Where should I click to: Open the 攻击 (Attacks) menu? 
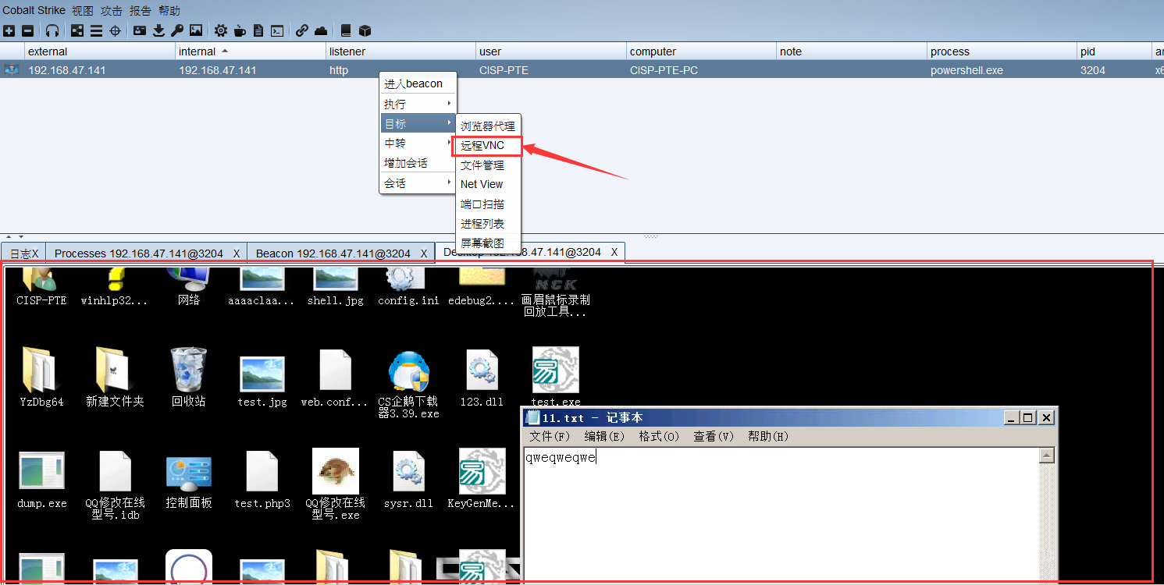(111, 11)
